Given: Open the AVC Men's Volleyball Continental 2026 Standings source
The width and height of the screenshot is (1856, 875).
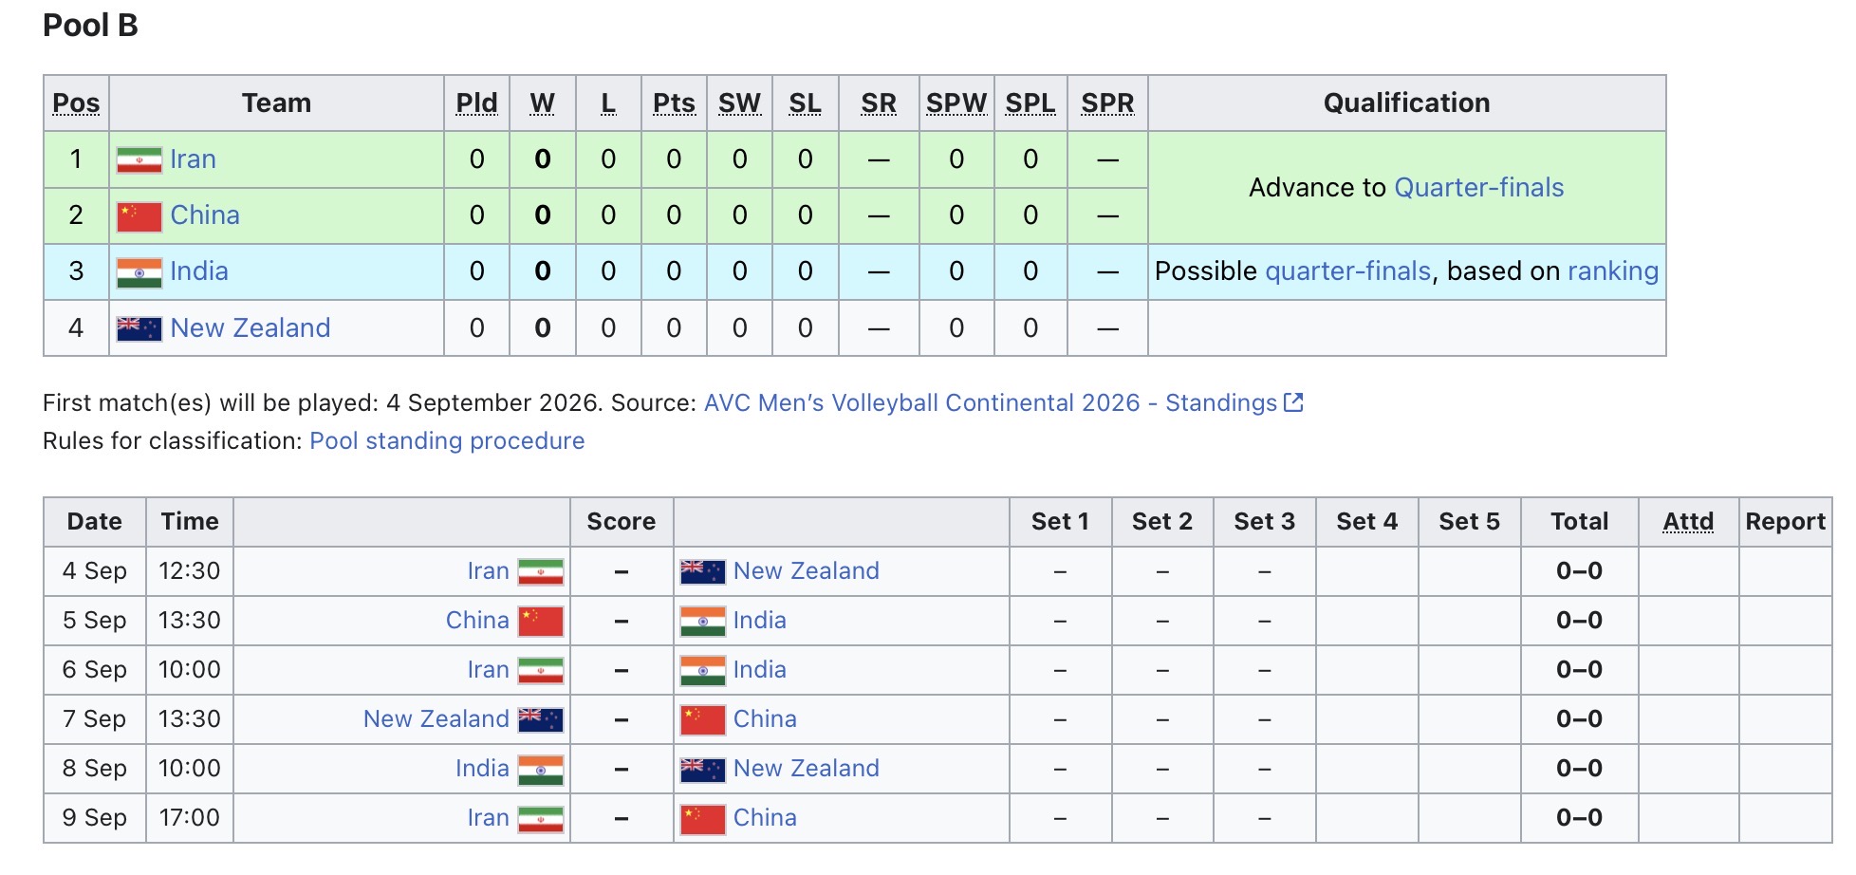Looking at the screenshot, I should click(x=991, y=403).
